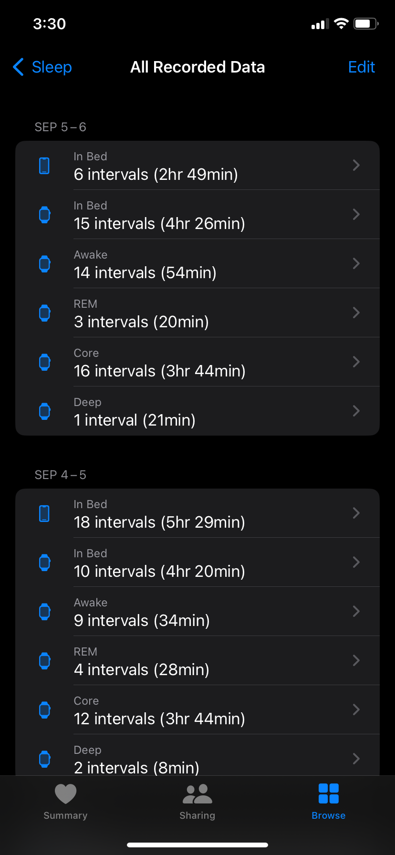The image size is (395, 855).
Task: Open chevron for 6 intervals (2hr 49min)
Action: click(356, 166)
